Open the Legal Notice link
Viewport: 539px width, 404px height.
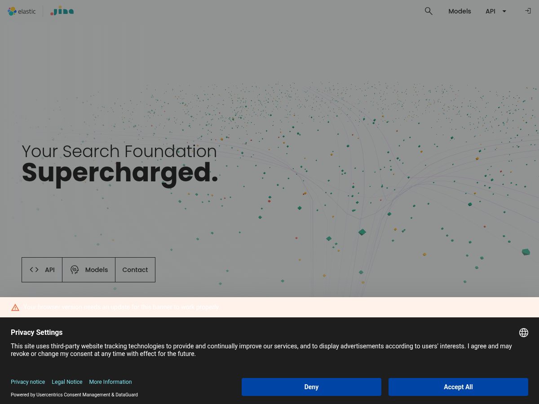[x=67, y=382]
